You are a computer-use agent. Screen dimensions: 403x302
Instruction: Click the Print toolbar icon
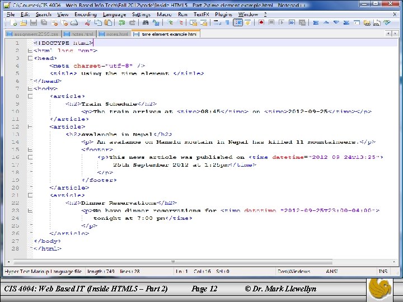point(74,23)
